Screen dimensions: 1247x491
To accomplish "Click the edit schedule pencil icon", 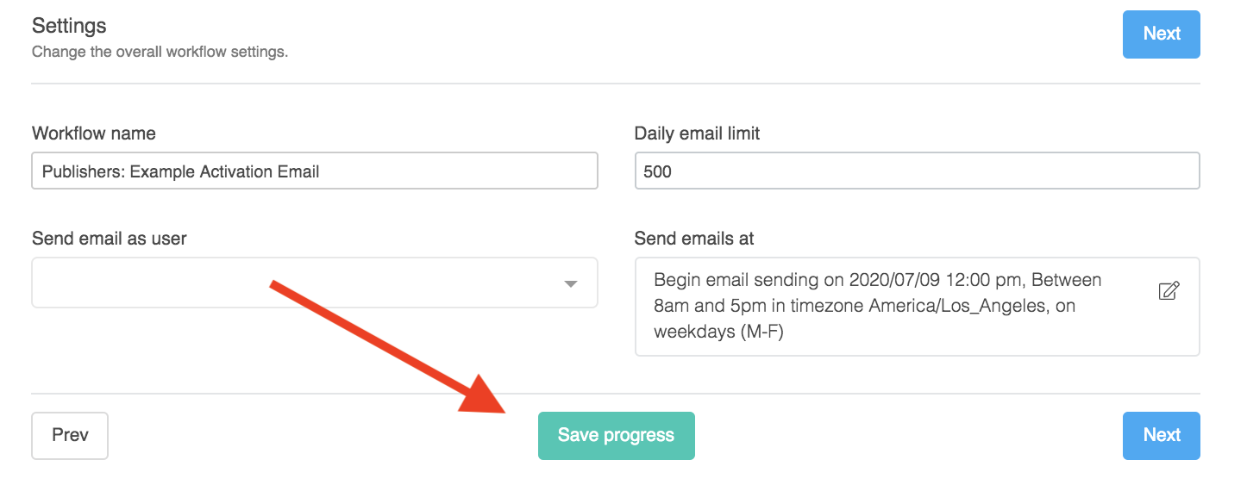I will tap(1169, 290).
